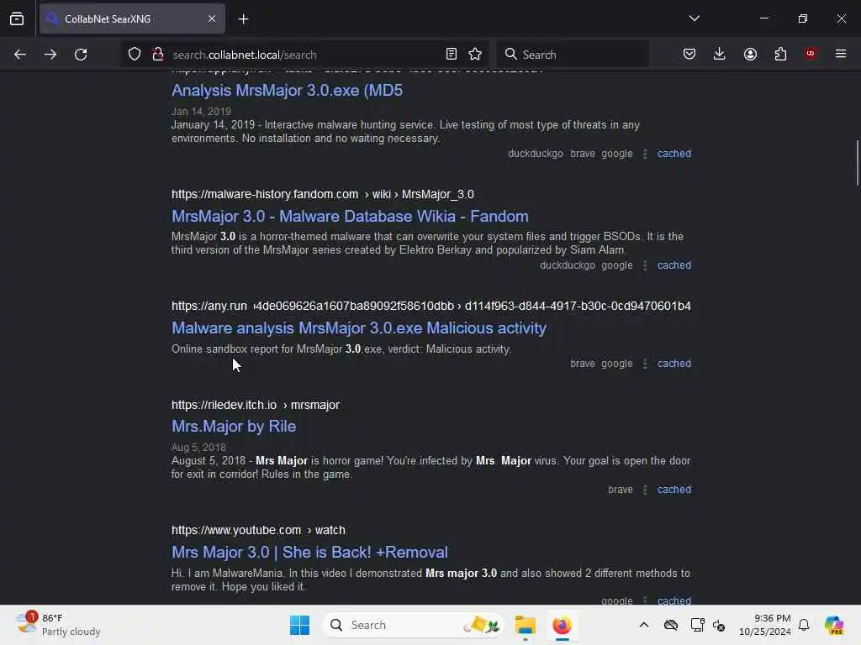The height and width of the screenshot is (645, 861).
Task: Go back to previous page
Action: 20,55
